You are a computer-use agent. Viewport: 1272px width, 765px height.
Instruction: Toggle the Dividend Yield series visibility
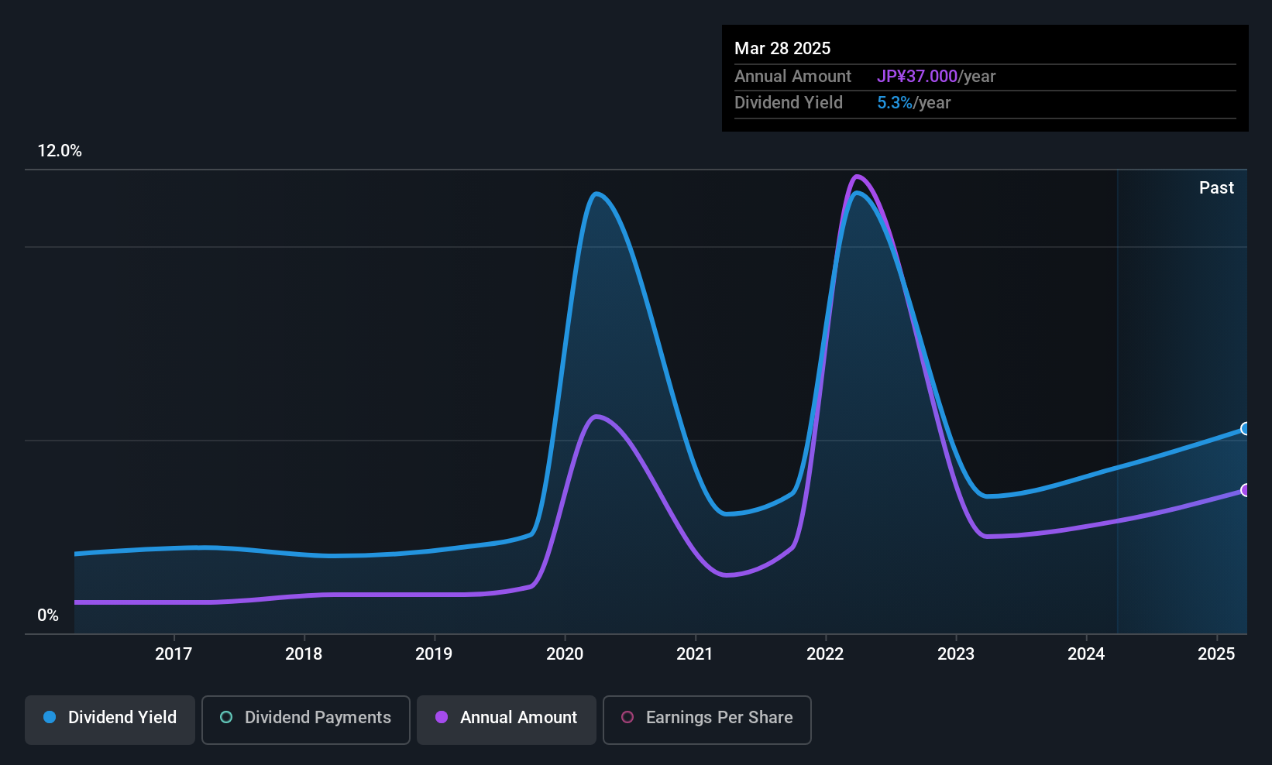pyautogui.click(x=109, y=718)
